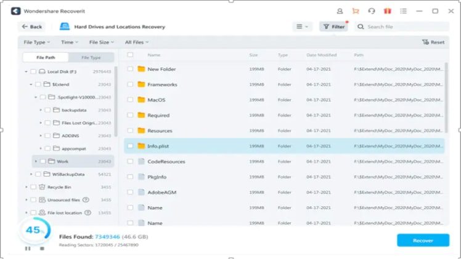Viewport: 461px width, 259px height.
Task: Open the gift box icon
Action: tap(387, 11)
